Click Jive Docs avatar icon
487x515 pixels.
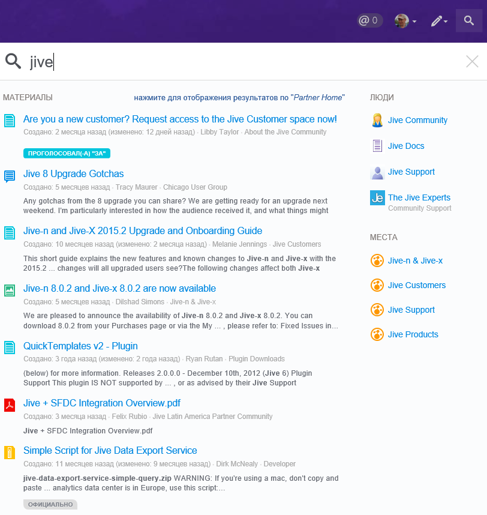tap(377, 146)
